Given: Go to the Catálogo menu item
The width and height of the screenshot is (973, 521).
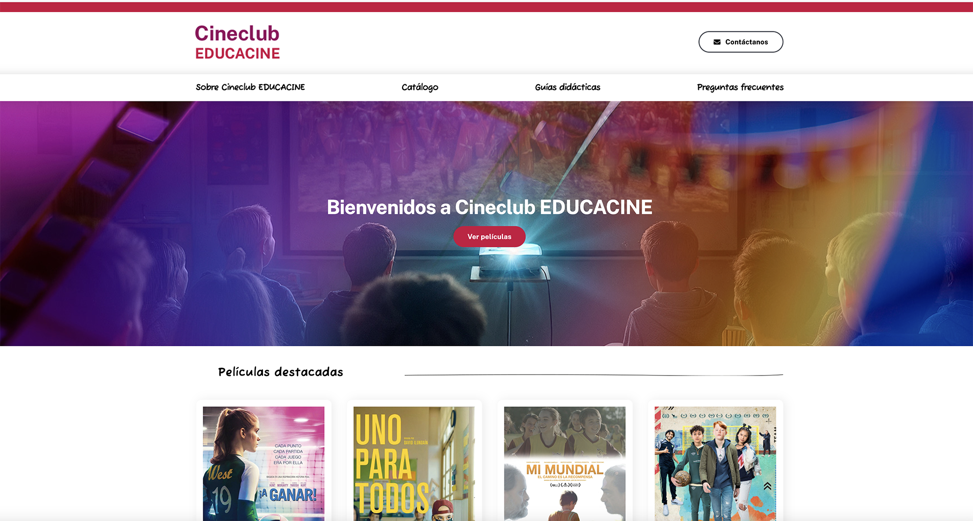Looking at the screenshot, I should (420, 87).
